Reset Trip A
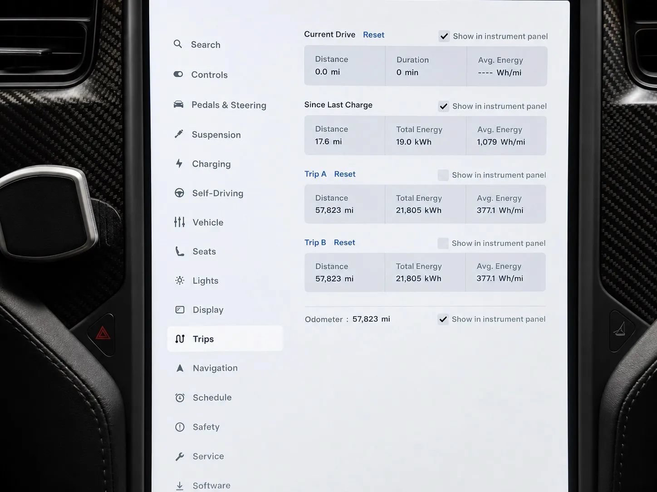Viewport: 657px width, 492px height. [x=345, y=174]
